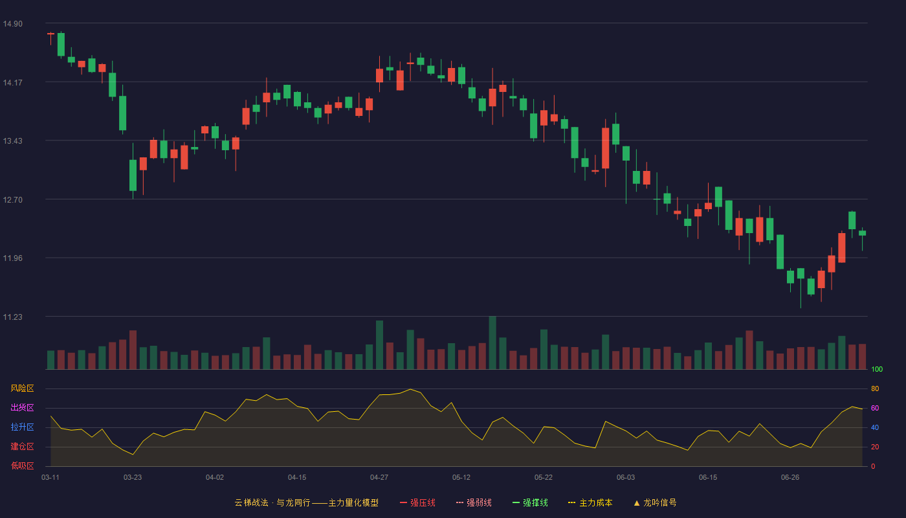Click the 14.90 price axis label
The height and width of the screenshot is (518, 906).
(12, 24)
